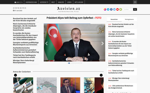Screen dimensions: 150x93
Task: Open the ASERBAIDSCHAN menu
Action: 31,2
